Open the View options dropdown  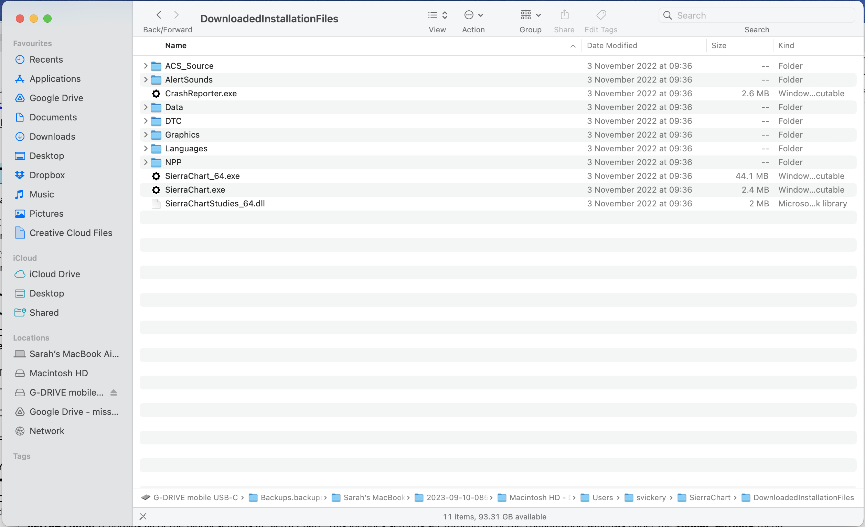(437, 15)
